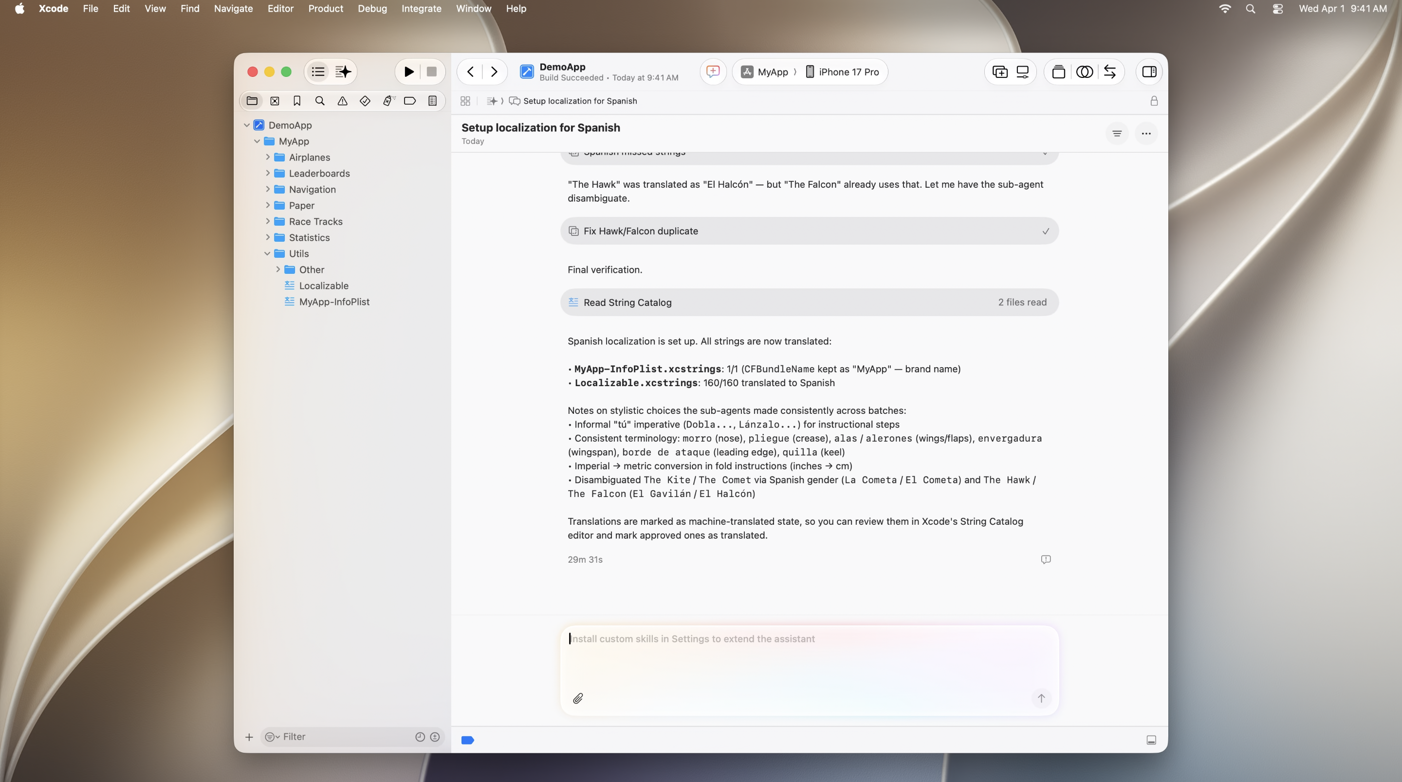The image size is (1402, 782).
Task: Attach a file with the paperclip icon
Action: point(578,698)
